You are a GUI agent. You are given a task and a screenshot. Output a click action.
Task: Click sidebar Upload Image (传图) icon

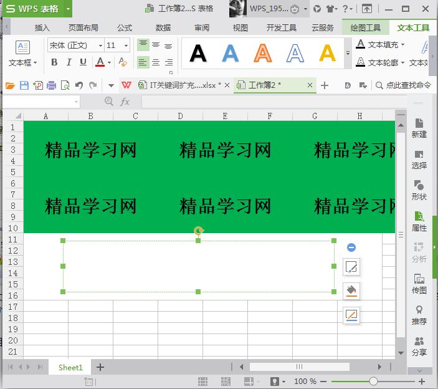tap(419, 284)
